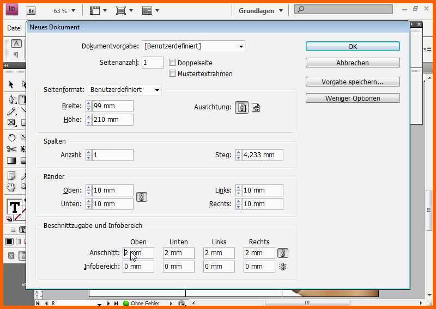Select the Pencil tool in toolbox
The width and height of the screenshot is (436, 309).
[11, 112]
